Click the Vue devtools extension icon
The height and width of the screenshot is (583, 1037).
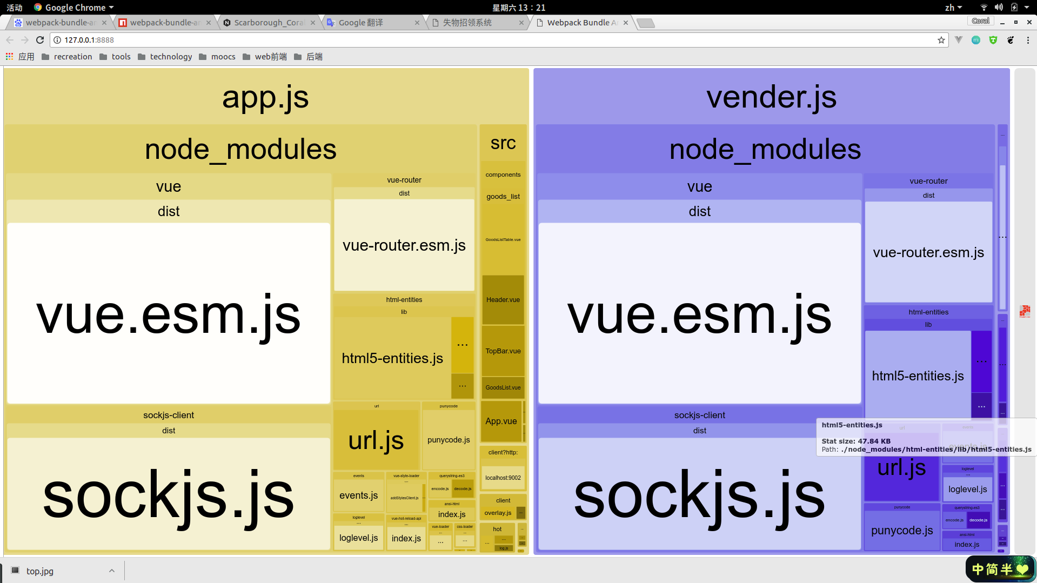pos(959,40)
